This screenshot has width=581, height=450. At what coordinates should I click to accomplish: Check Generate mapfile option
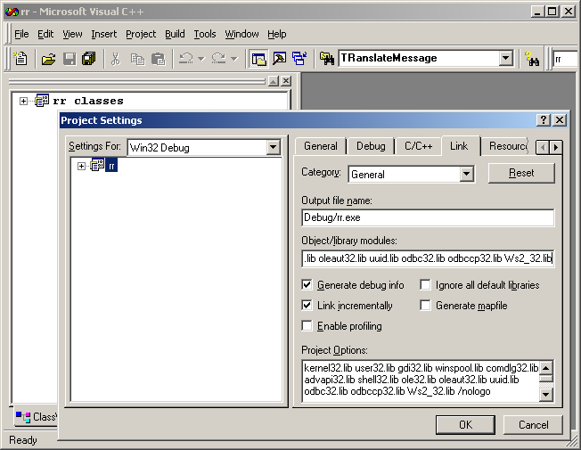pos(425,305)
